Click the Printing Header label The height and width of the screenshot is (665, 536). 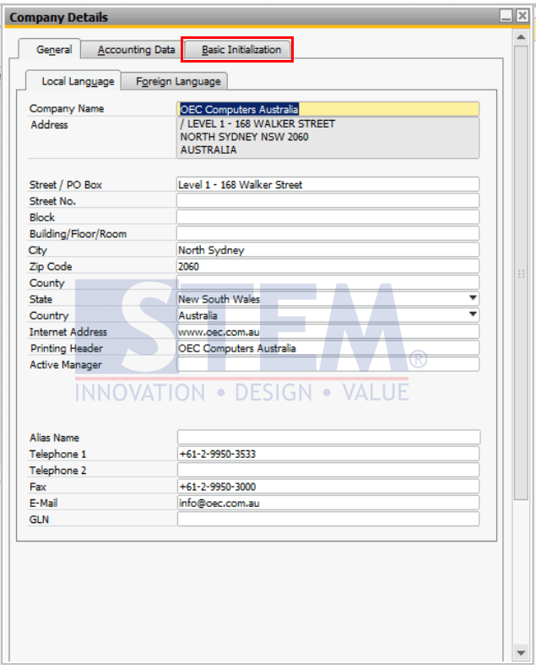(67, 348)
